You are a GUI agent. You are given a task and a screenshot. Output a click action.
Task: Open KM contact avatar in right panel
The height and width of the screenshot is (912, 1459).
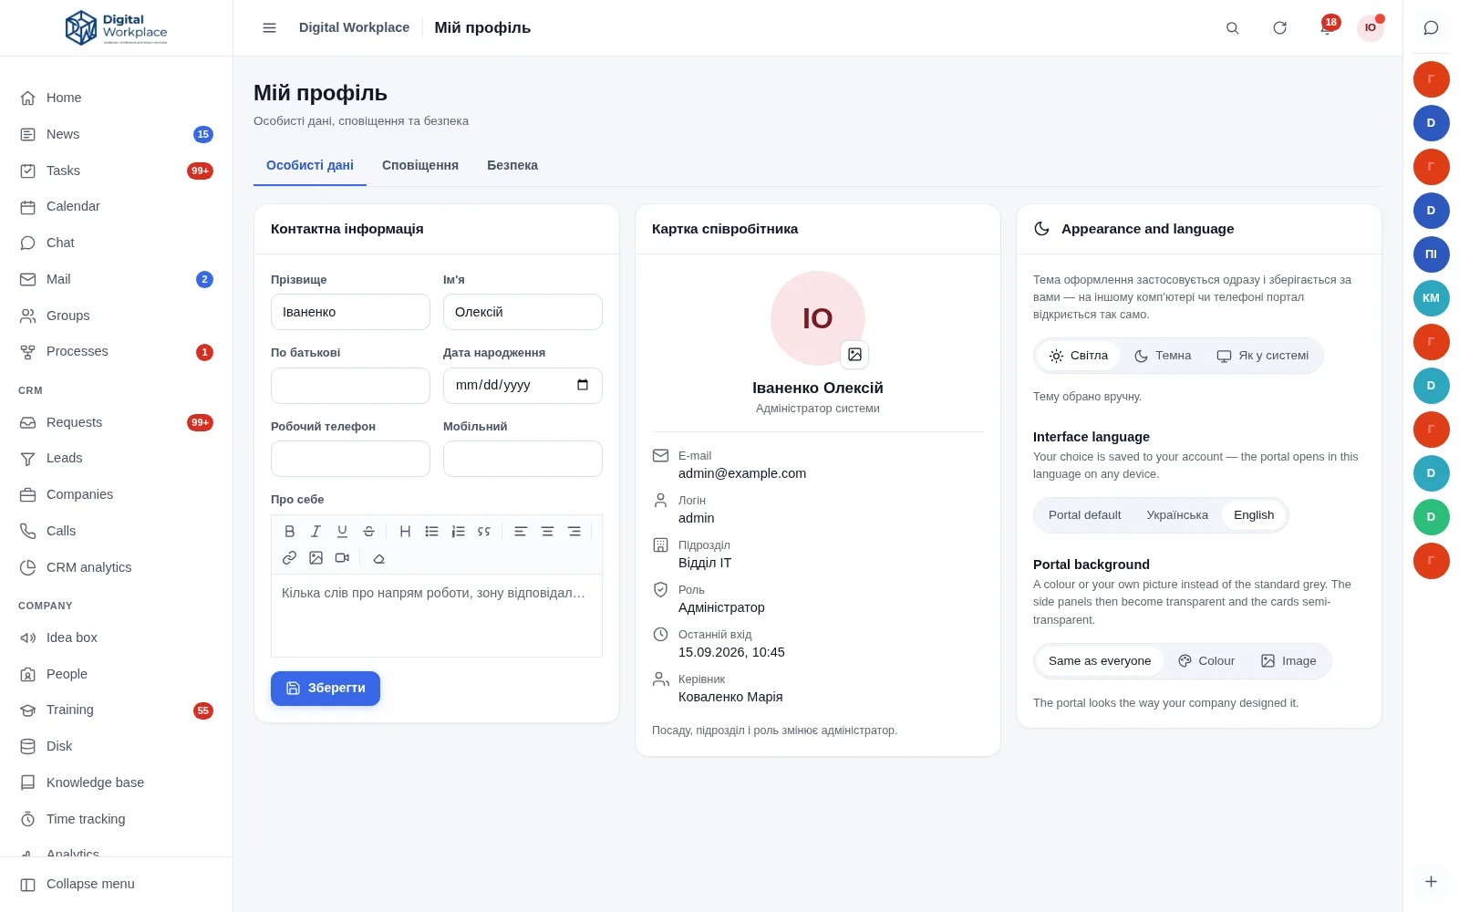click(1431, 298)
